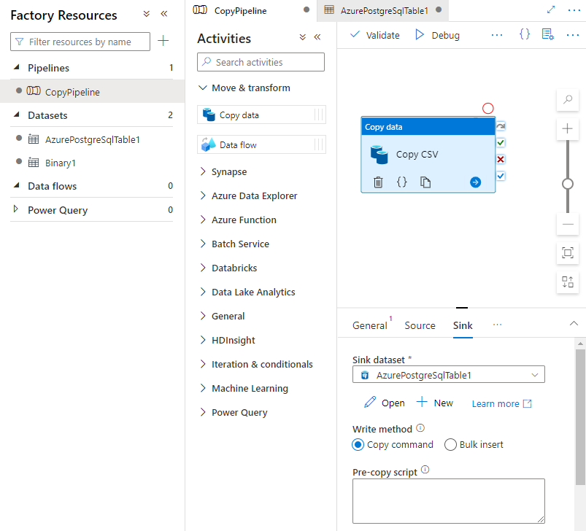Select the Copy command radio button
Viewport: 586px width, 531px height.
pyautogui.click(x=358, y=445)
